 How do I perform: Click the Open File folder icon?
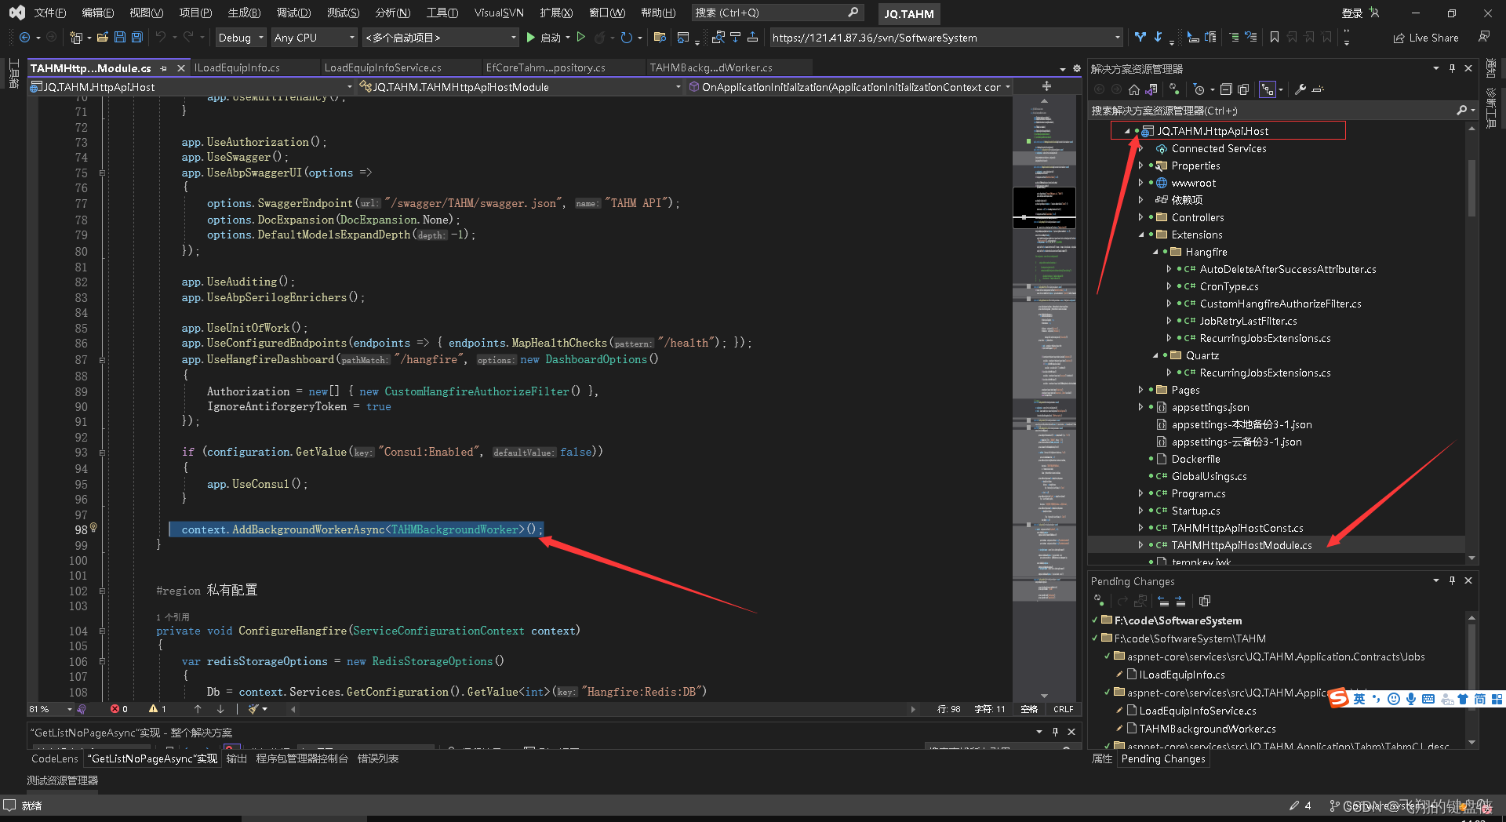coord(103,37)
